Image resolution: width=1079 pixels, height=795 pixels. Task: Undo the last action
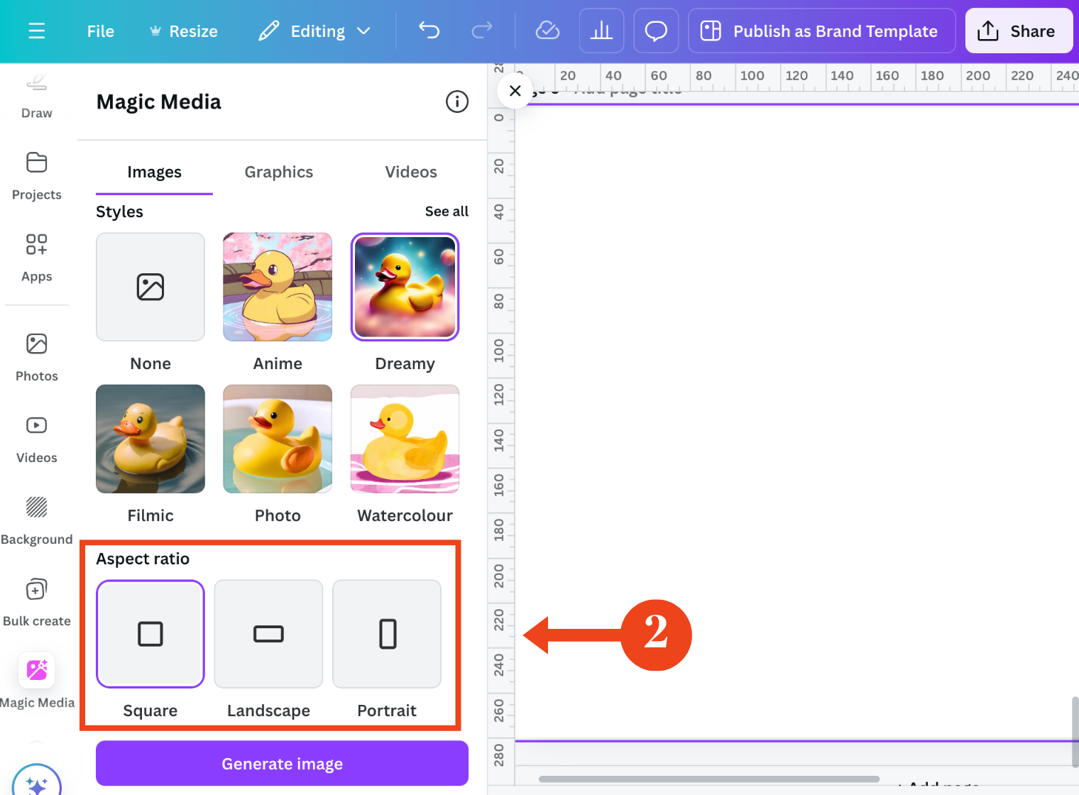coord(429,31)
